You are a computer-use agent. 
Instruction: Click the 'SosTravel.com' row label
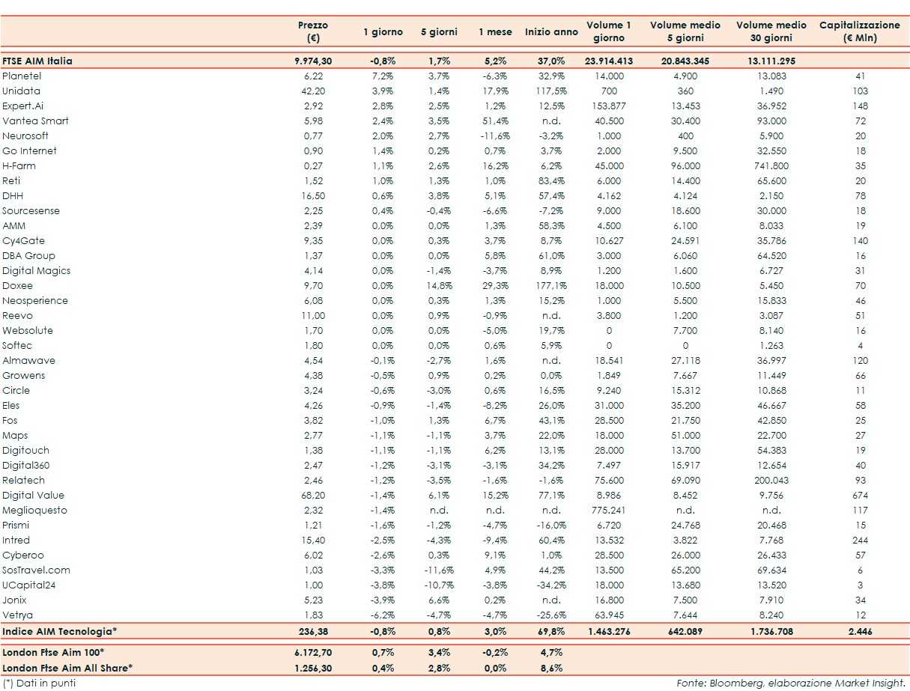[x=36, y=570]
